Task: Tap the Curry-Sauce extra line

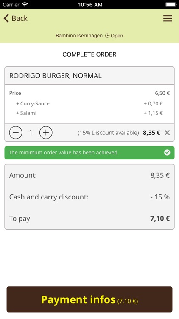Action: tap(89, 103)
